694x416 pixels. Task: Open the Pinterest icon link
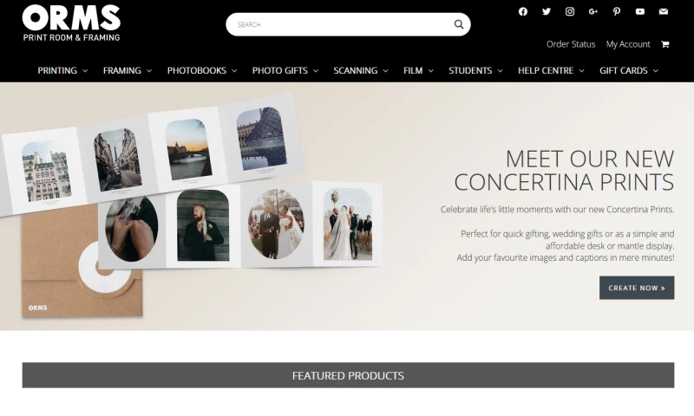(617, 11)
